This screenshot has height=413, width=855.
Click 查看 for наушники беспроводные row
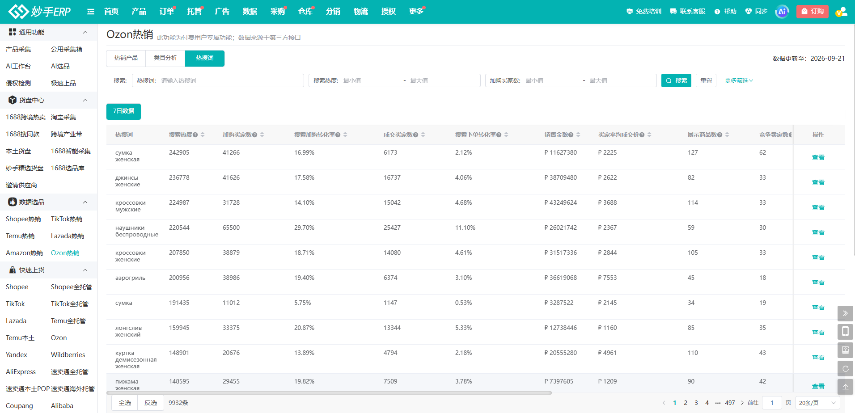pyautogui.click(x=818, y=232)
